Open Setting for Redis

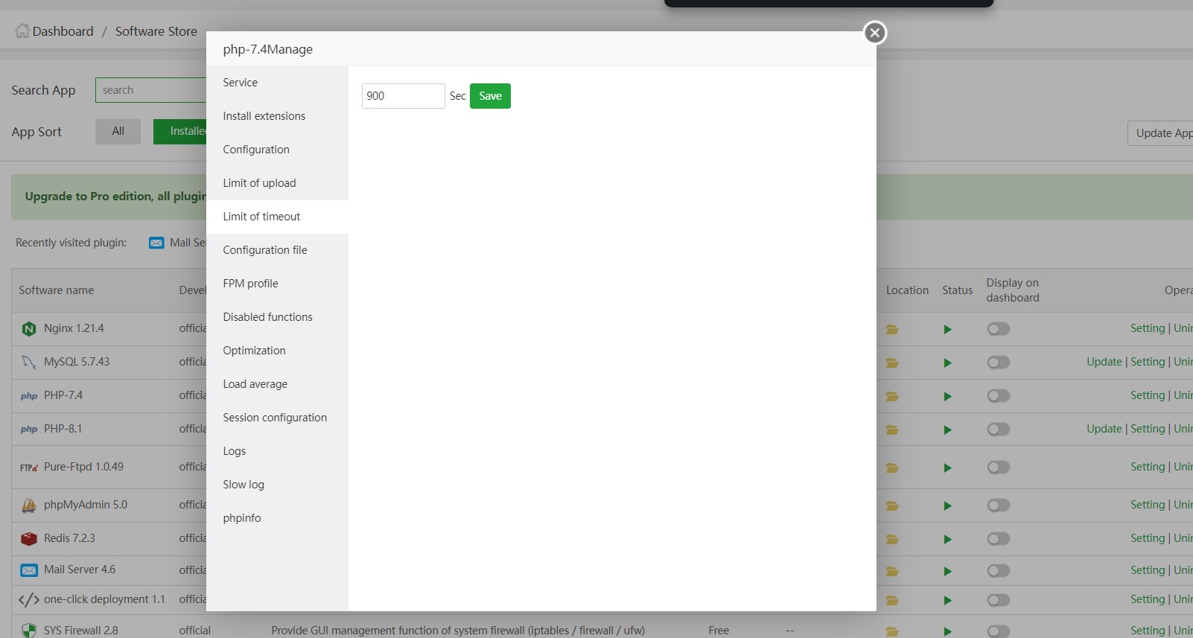click(x=1148, y=538)
